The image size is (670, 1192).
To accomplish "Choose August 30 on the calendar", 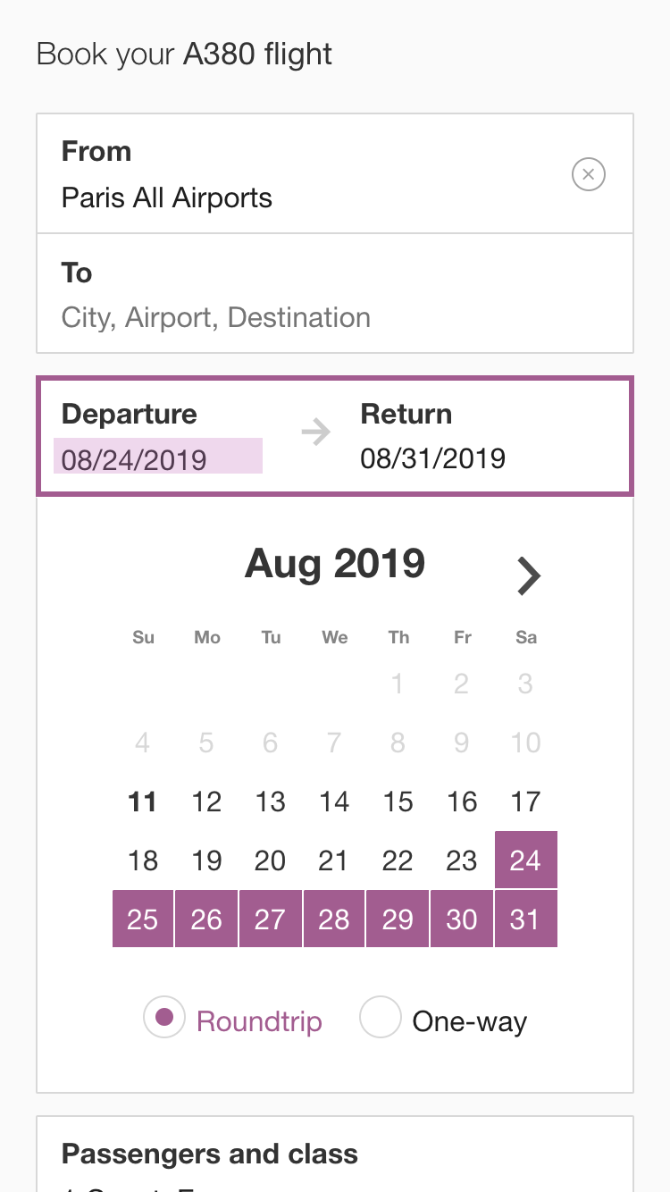I will pyautogui.click(x=462, y=919).
